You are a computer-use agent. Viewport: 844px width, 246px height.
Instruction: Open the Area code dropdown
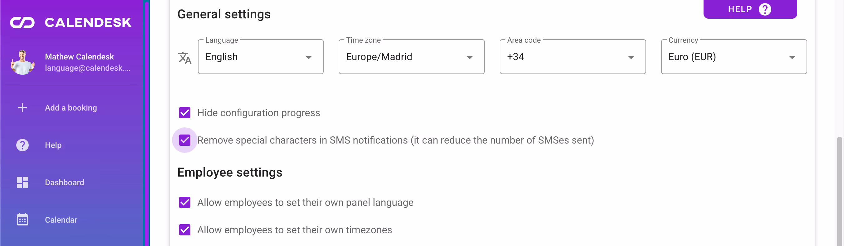click(631, 57)
